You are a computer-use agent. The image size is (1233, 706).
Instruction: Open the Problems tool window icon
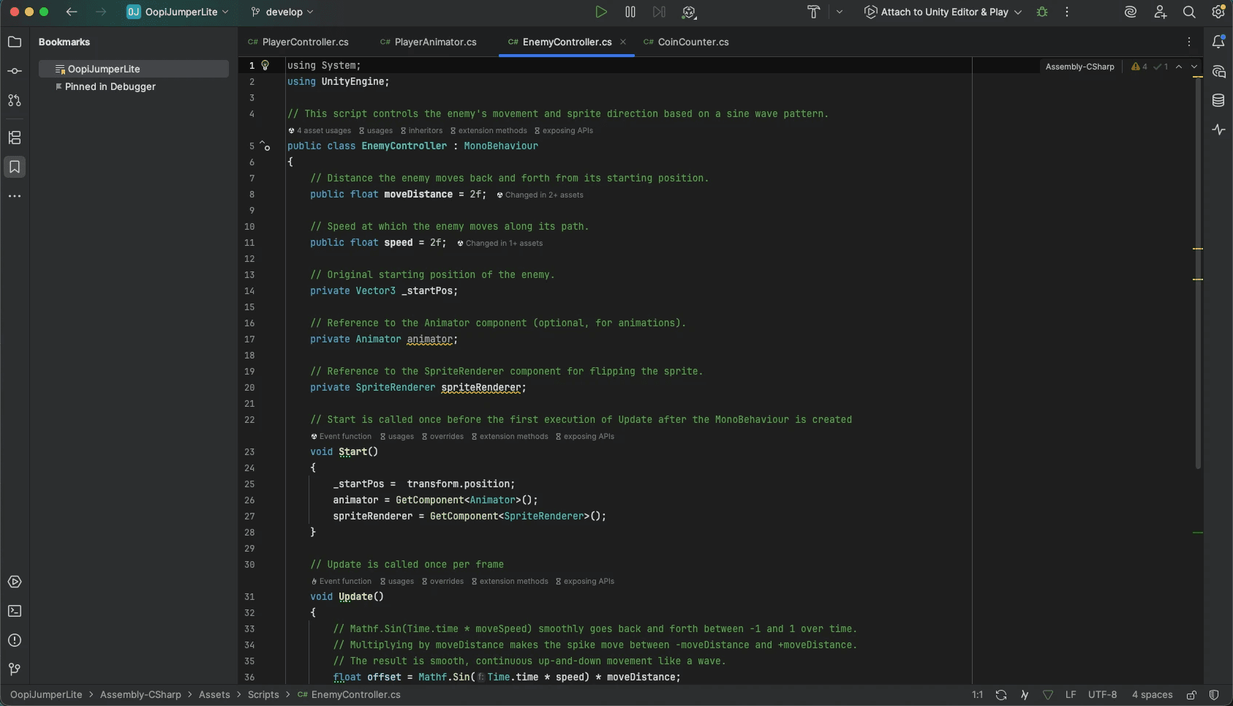15,640
